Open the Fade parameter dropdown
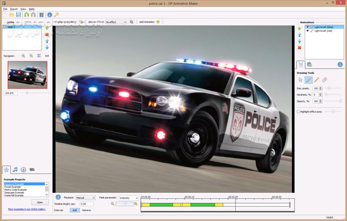The width and height of the screenshot is (347, 221). 129,198
